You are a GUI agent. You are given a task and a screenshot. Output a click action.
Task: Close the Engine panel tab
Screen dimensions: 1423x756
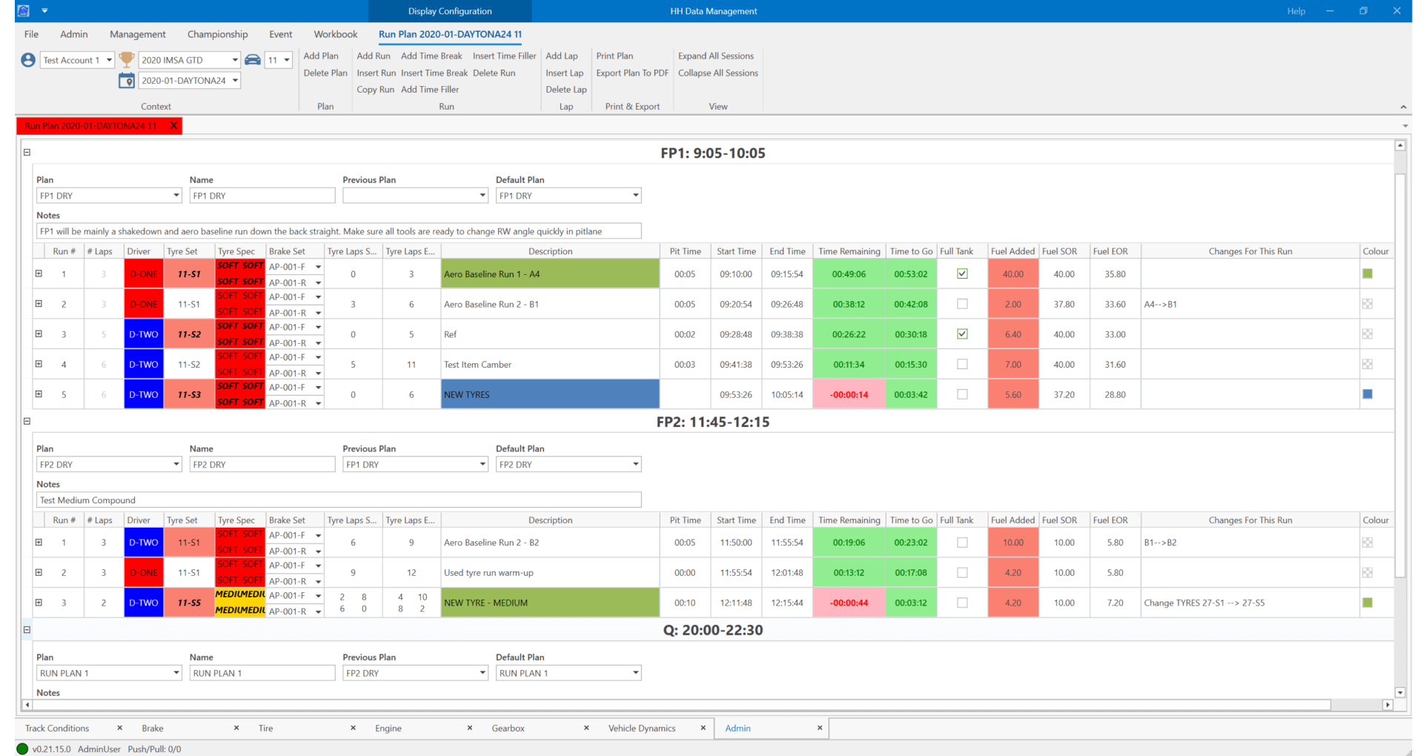[x=470, y=728]
